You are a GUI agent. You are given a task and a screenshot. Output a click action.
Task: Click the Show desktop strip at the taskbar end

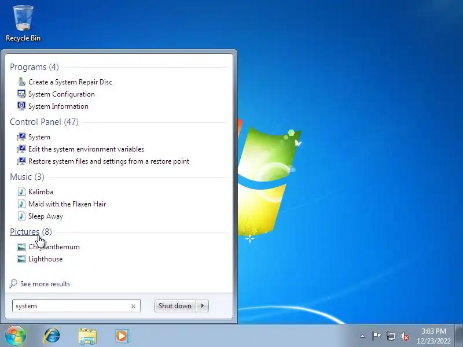(x=458, y=336)
